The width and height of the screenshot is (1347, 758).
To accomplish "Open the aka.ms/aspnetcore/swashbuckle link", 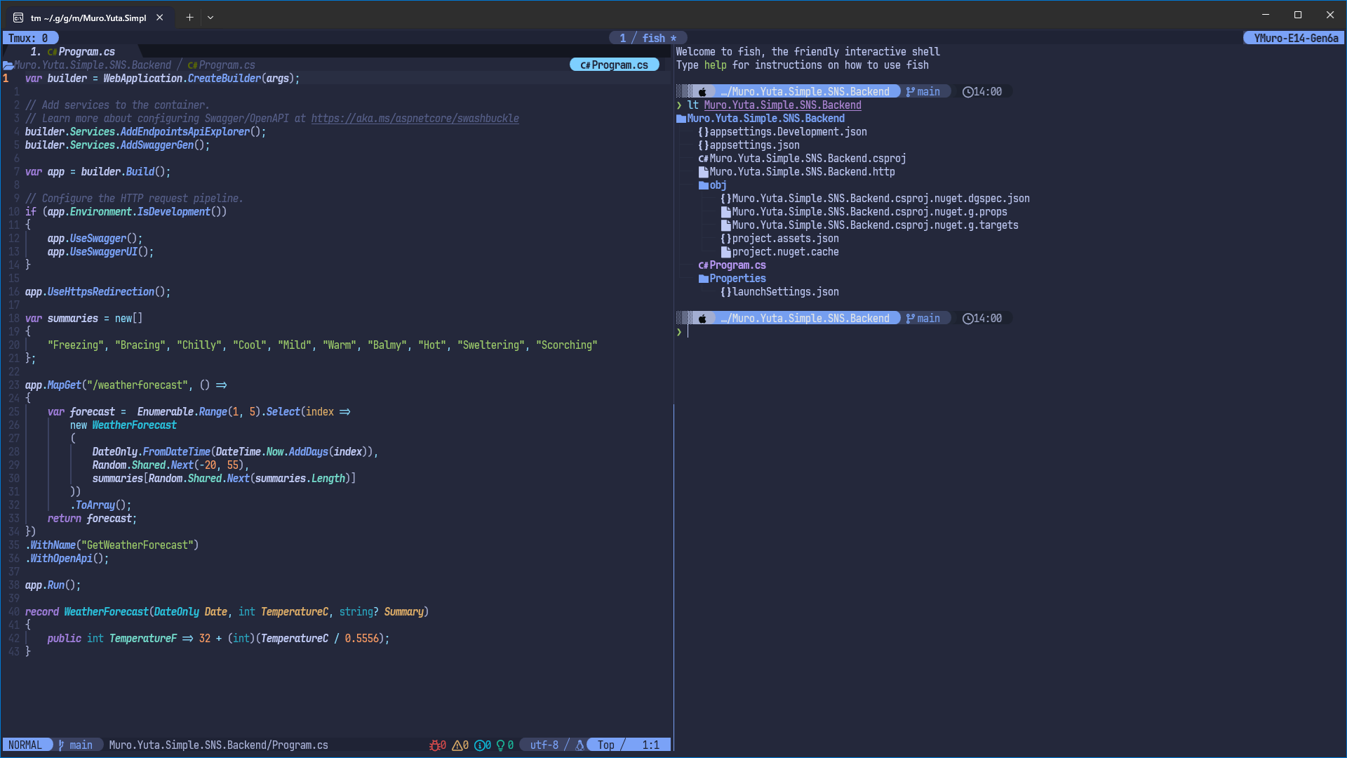I will click(x=415, y=119).
